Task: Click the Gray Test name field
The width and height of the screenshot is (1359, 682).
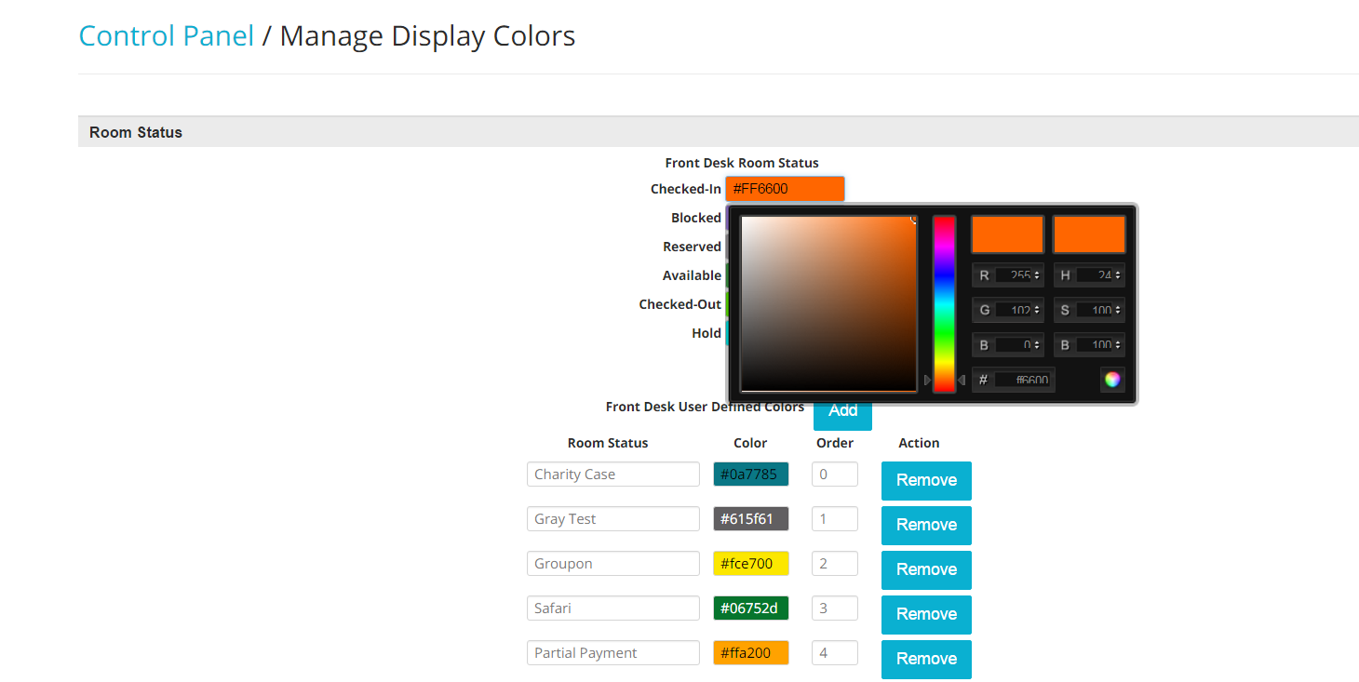Action: coord(613,519)
